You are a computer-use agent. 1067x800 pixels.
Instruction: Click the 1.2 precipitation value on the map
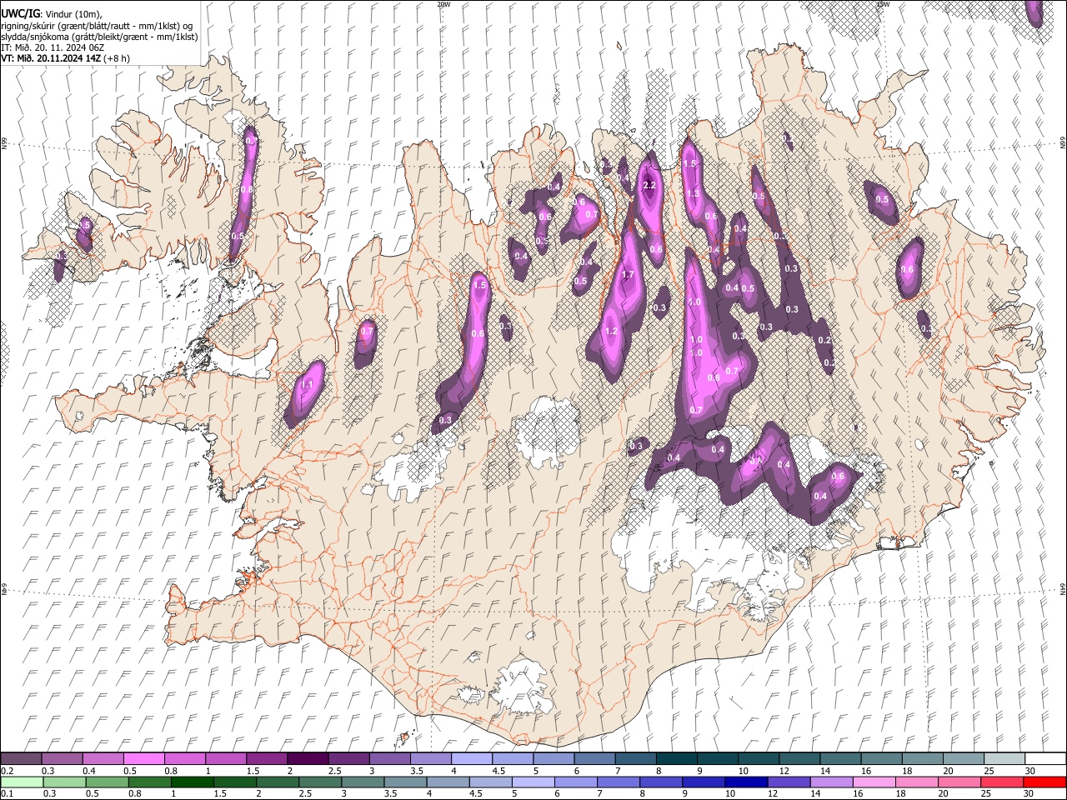(x=611, y=331)
